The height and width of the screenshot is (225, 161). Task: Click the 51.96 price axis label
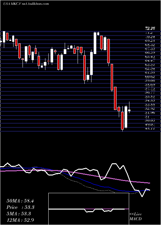point(150,113)
